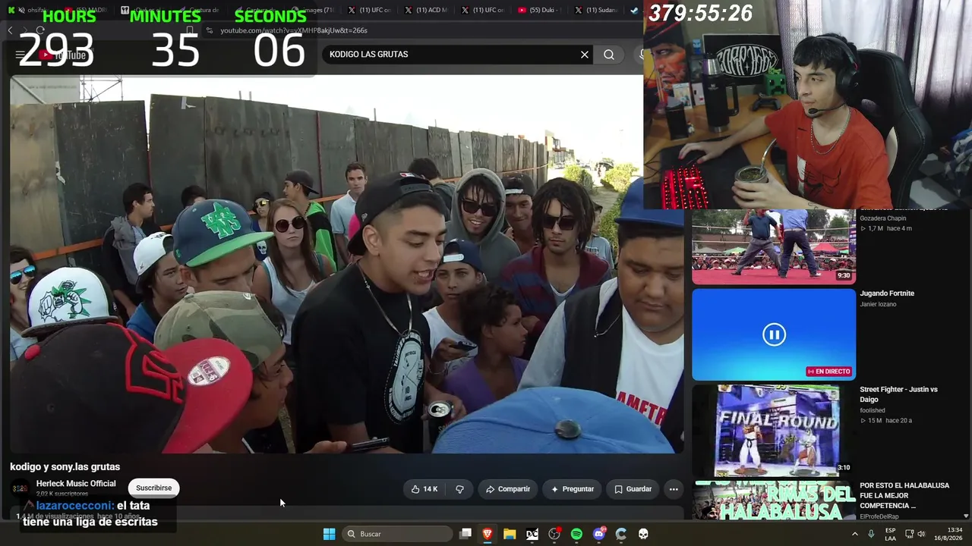Click the video title 'kodigo y sony.las grutas'
The width and height of the screenshot is (972, 546).
(65, 466)
